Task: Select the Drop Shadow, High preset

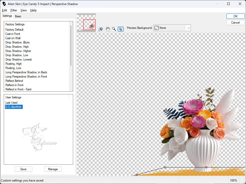Action: (17, 46)
